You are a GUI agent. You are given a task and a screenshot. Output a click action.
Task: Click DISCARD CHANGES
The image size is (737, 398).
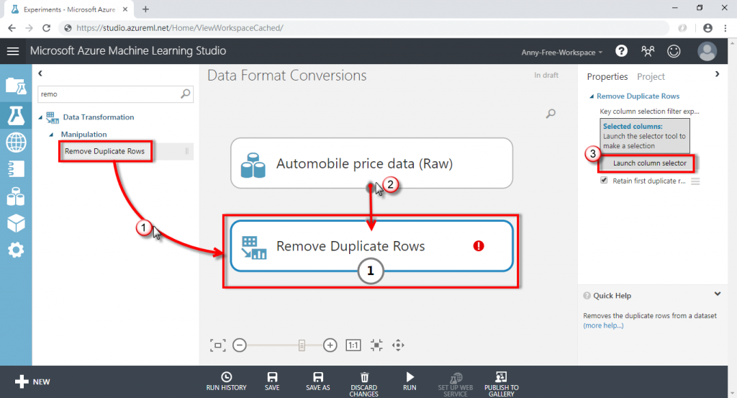[363, 384]
